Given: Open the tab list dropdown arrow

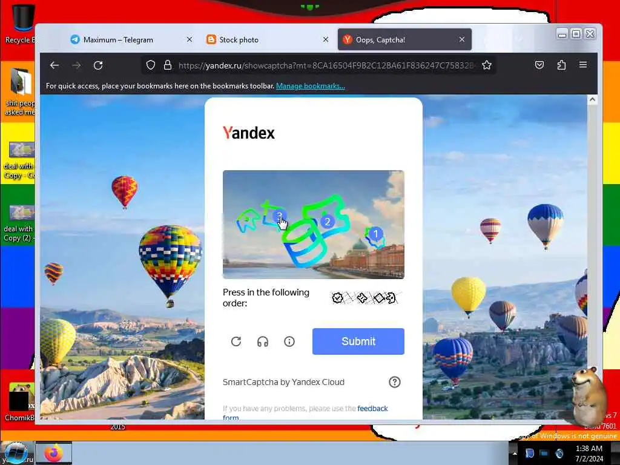Looking at the screenshot, I should point(520,39).
